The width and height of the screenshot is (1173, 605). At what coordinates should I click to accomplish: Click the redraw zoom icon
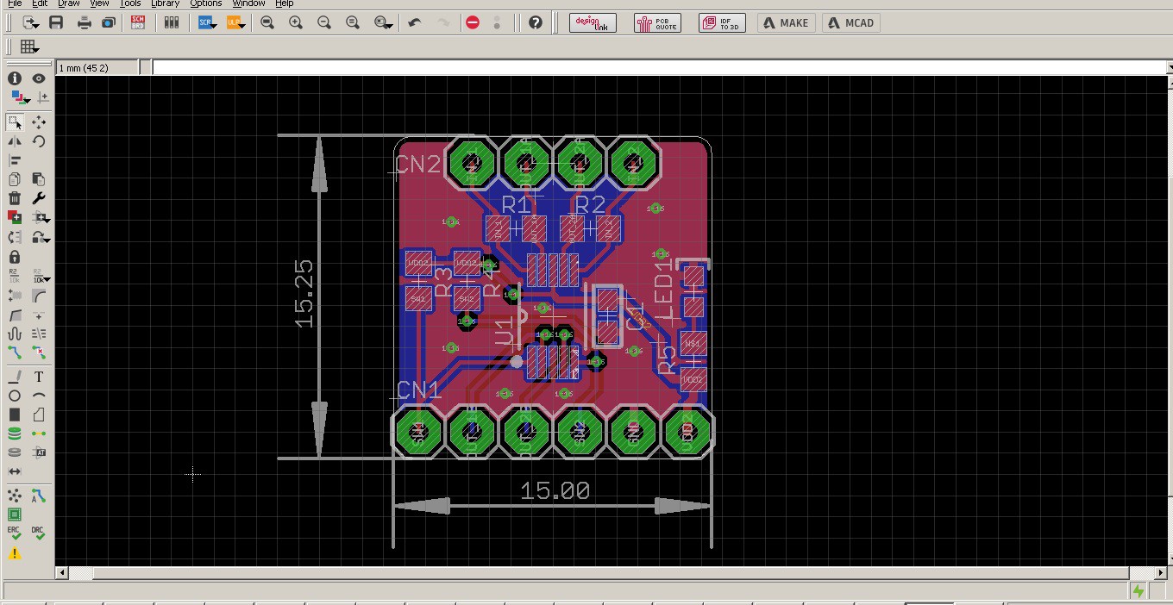353,23
